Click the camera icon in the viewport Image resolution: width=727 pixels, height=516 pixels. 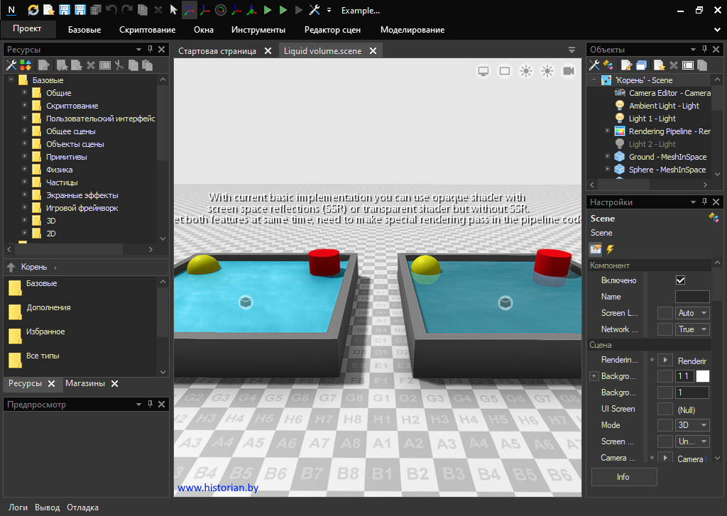click(x=569, y=71)
